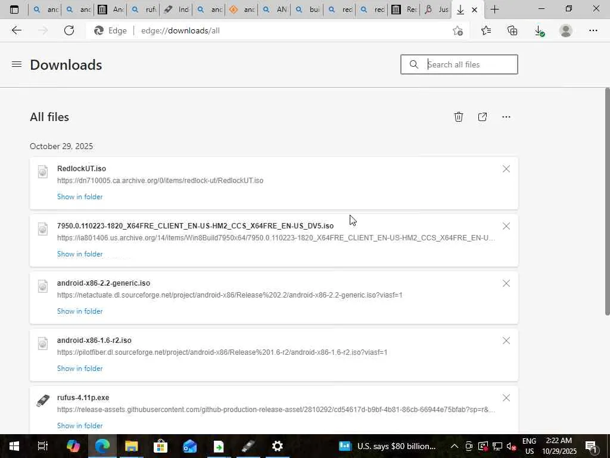Click the 7950.0.110223-1820 iso file icon

(x=43, y=228)
